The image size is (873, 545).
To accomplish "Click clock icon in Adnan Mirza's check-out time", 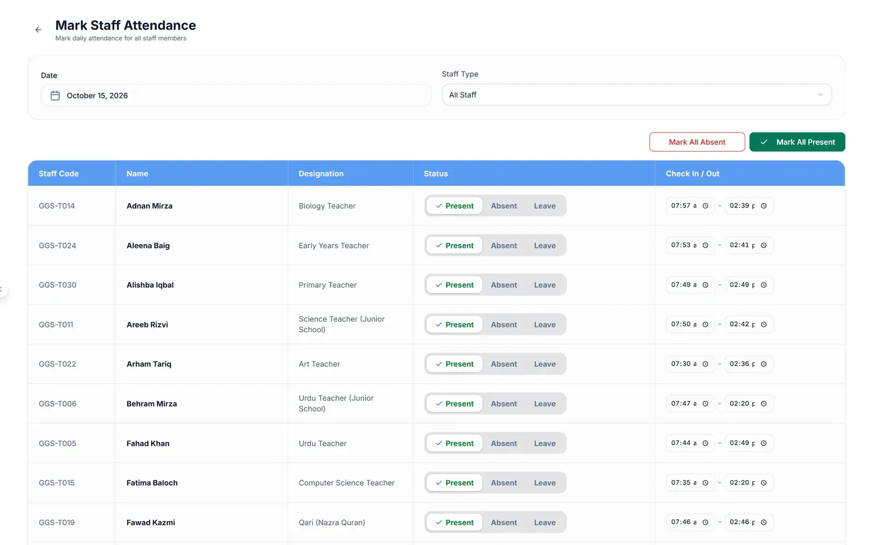I will pyautogui.click(x=764, y=206).
